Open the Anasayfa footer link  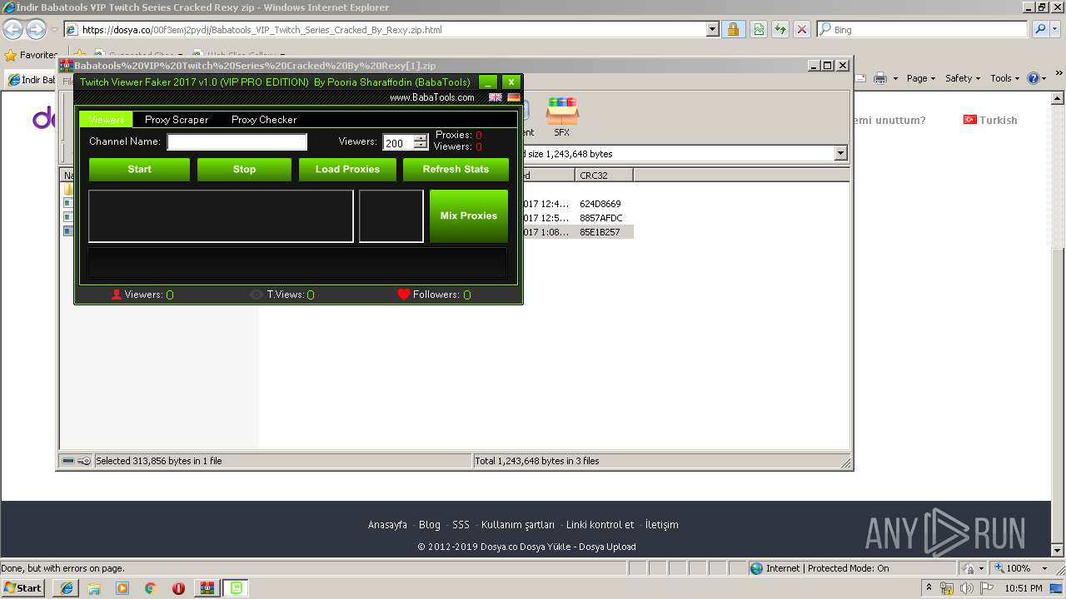click(x=387, y=525)
